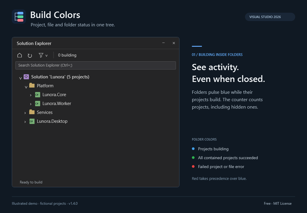The image size is (307, 213).
Task: Click the Platform folder icon
Action: click(x=32, y=85)
